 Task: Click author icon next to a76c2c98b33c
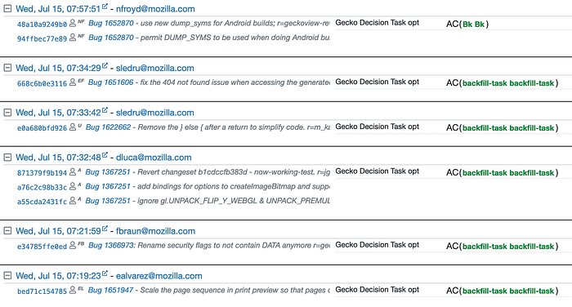click(73, 186)
